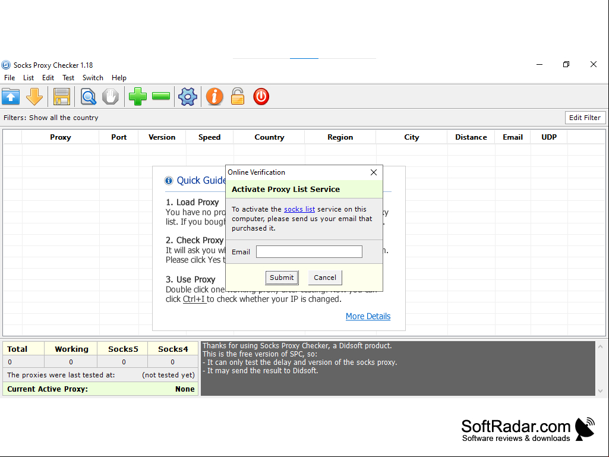Minimize the Socks Proxy Checker window

(x=539, y=65)
